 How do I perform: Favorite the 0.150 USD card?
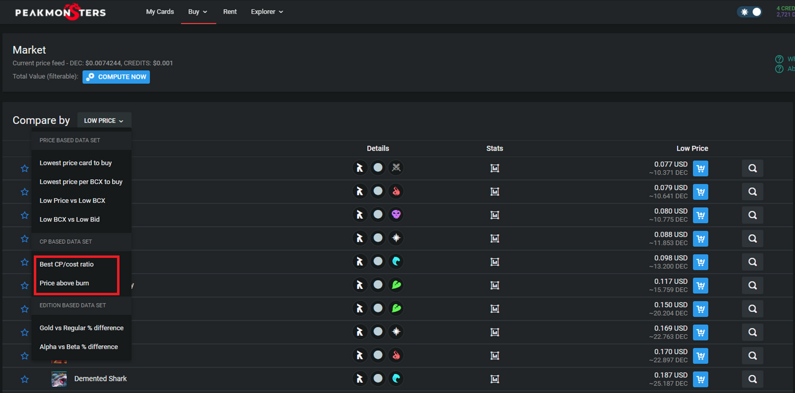[25, 309]
